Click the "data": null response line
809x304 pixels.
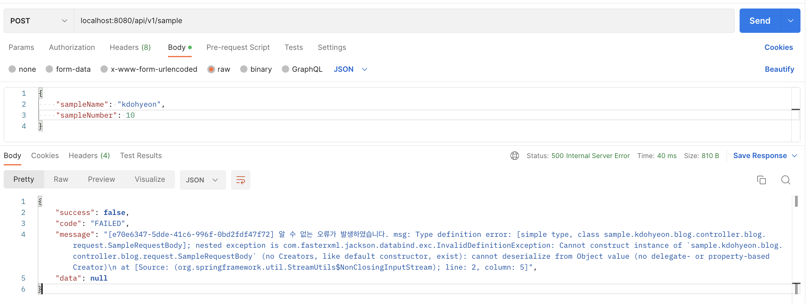coord(82,278)
